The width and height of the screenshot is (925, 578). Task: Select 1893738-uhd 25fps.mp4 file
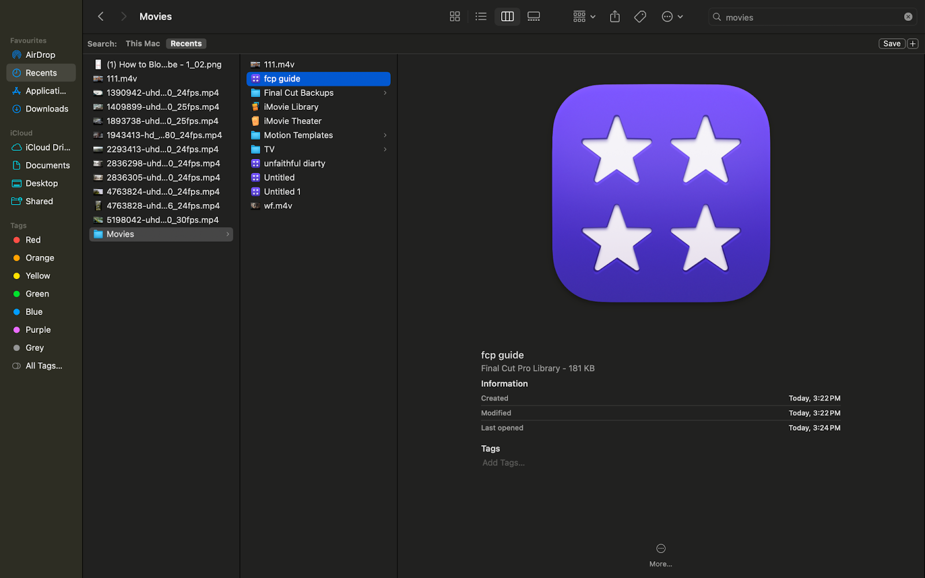tap(161, 121)
